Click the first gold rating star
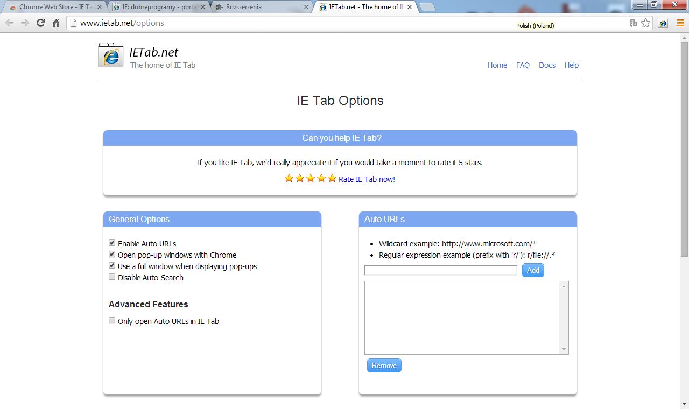This screenshot has height=409, width=689. pos(289,178)
